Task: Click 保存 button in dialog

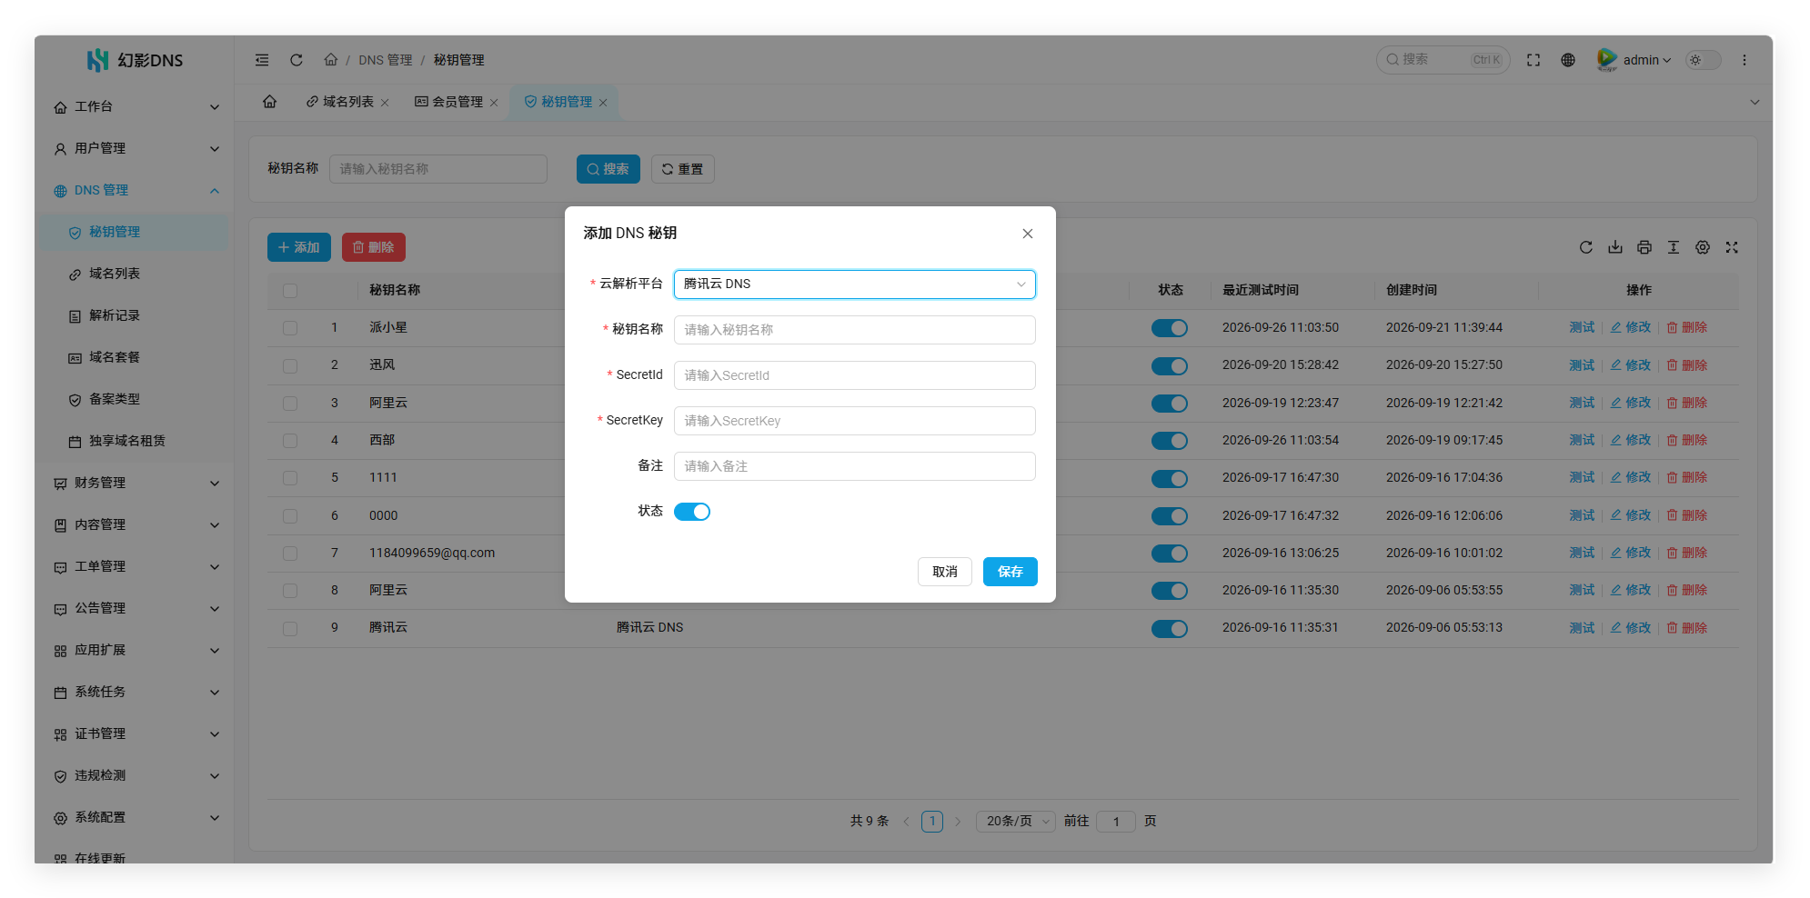Action: coord(1011,572)
